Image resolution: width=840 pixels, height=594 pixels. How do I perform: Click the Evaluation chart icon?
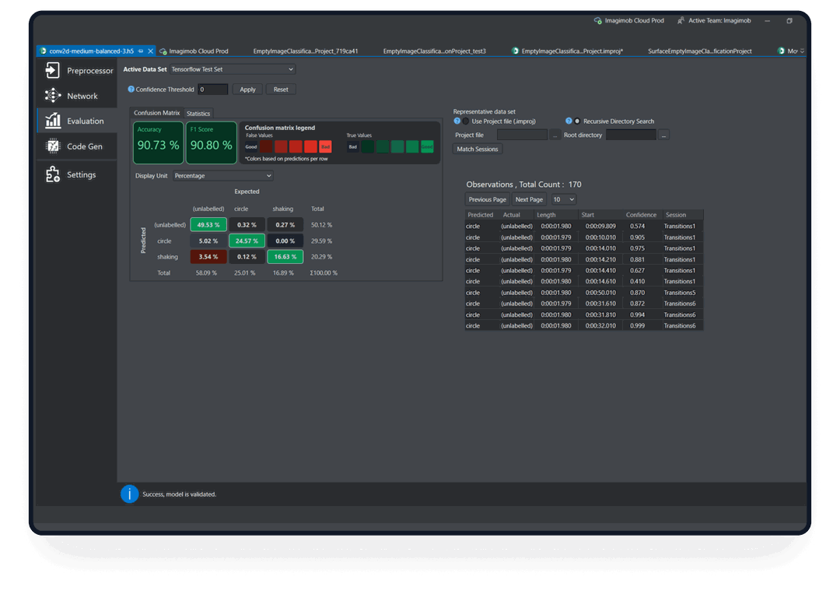[x=52, y=121]
